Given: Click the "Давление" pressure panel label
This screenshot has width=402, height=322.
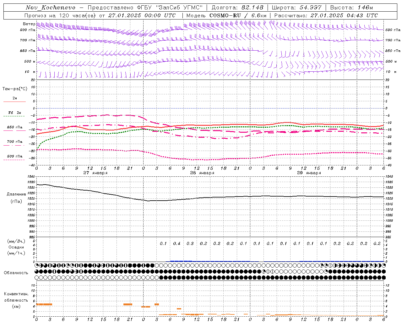Looking at the screenshot, I should point(16,194).
